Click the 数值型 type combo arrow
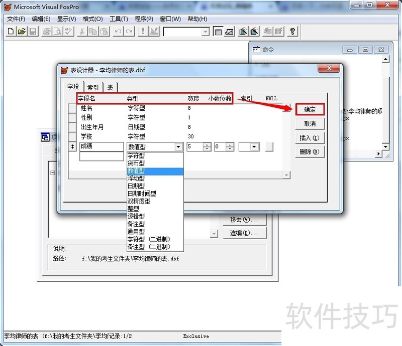The width and height of the screenshot is (402, 346). tap(179, 147)
